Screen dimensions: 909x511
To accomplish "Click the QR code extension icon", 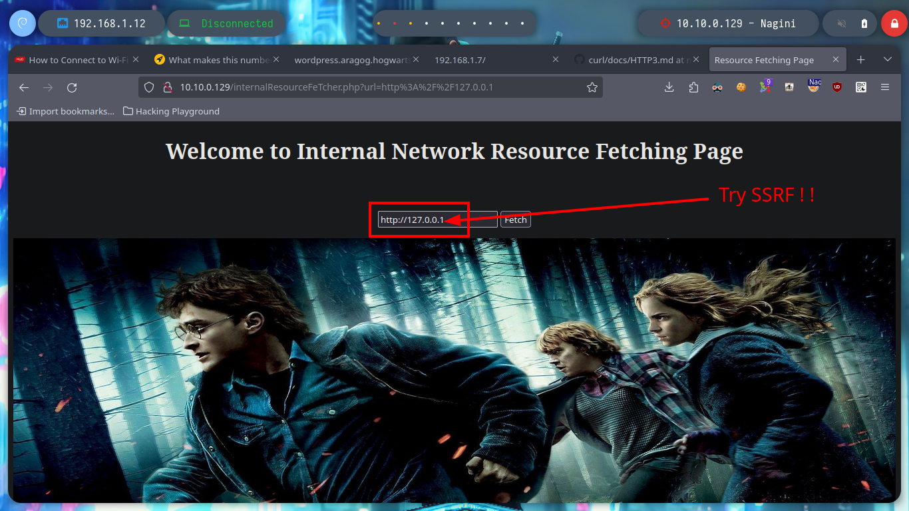I will 861,87.
